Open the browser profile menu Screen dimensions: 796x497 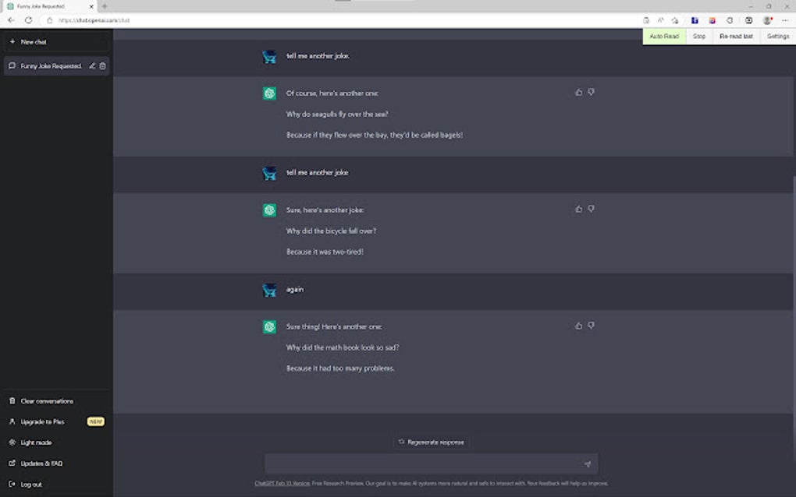766,21
